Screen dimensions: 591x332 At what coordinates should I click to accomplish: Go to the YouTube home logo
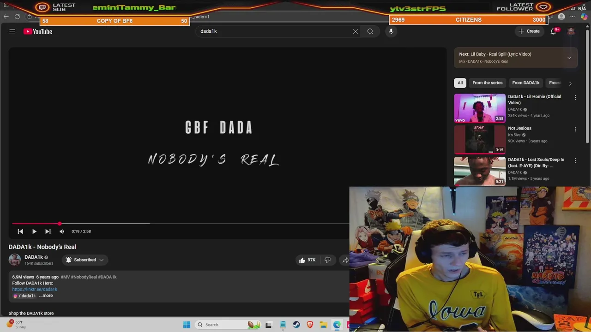[38, 31]
